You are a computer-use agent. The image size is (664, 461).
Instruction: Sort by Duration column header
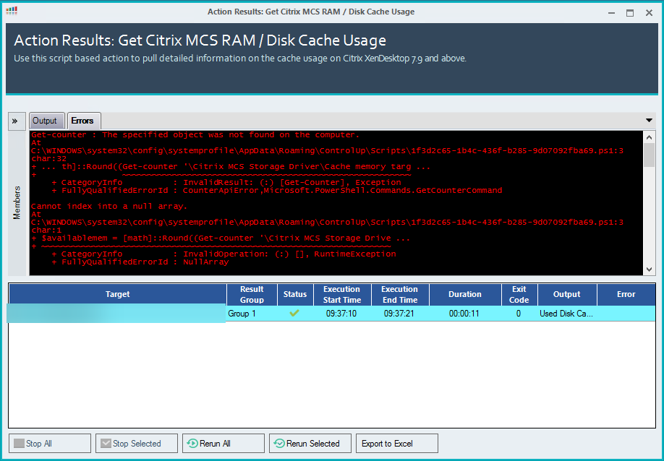click(465, 294)
